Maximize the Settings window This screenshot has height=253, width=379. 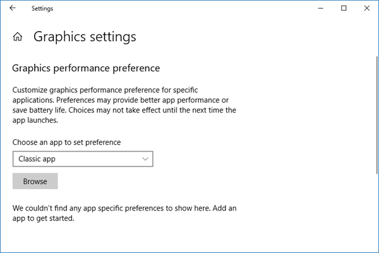[344, 8]
